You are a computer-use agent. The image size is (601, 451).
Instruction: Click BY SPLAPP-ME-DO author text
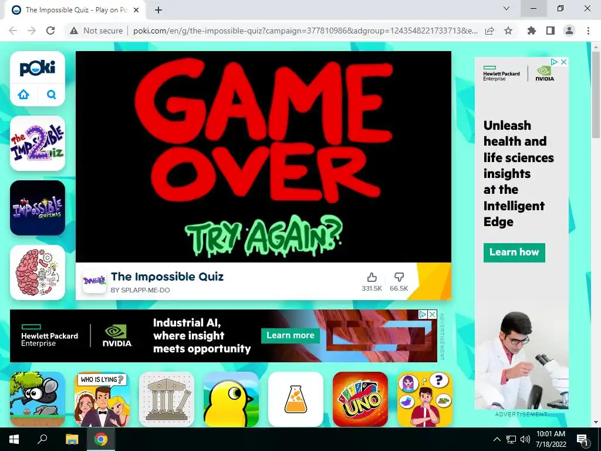(x=140, y=290)
